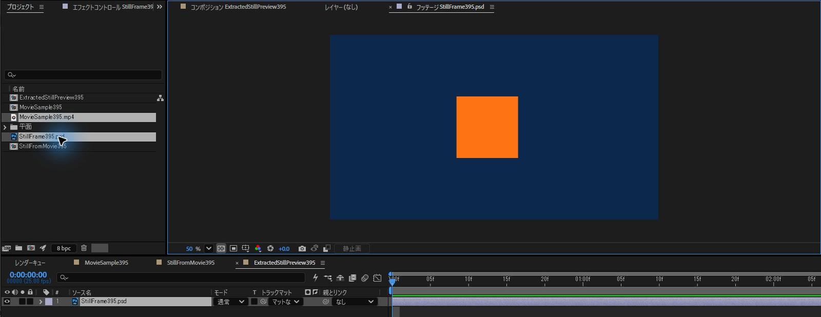Click the label color swatch of layer 1
This screenshot has width=821, height=317.
[x=49, y=302]
